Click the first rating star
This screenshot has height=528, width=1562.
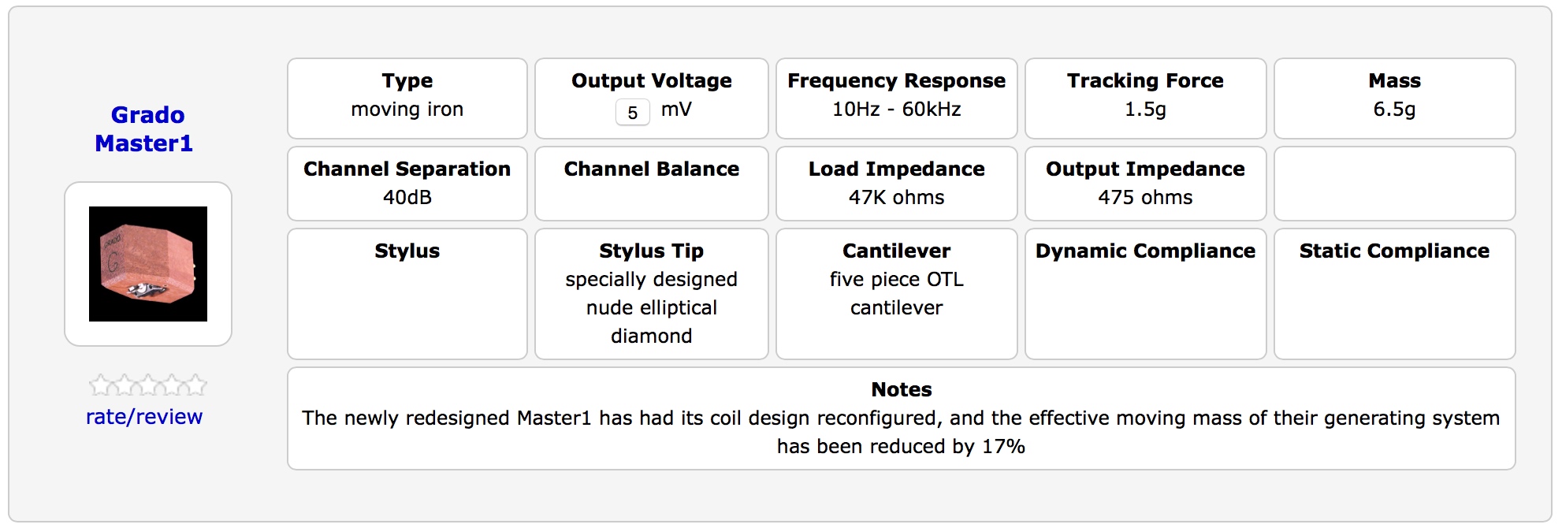pos(100,385)
